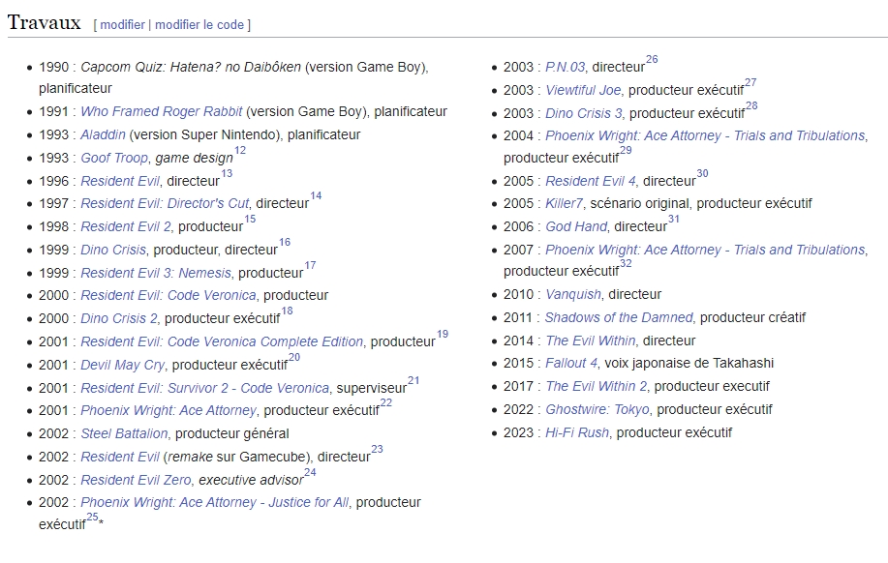This screenshot has height=563, width=888.
Task: Open Code Veronica Complete Edition link
Action: pos(222,341)
